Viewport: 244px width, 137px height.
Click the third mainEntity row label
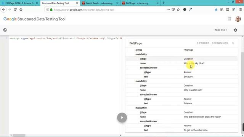(141, 108)
